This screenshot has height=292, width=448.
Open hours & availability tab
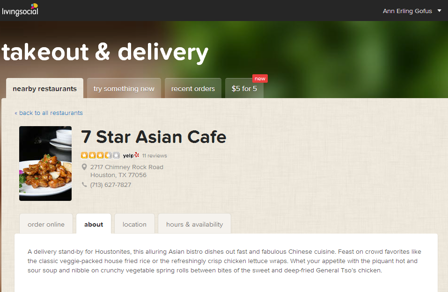coord(195,224)
